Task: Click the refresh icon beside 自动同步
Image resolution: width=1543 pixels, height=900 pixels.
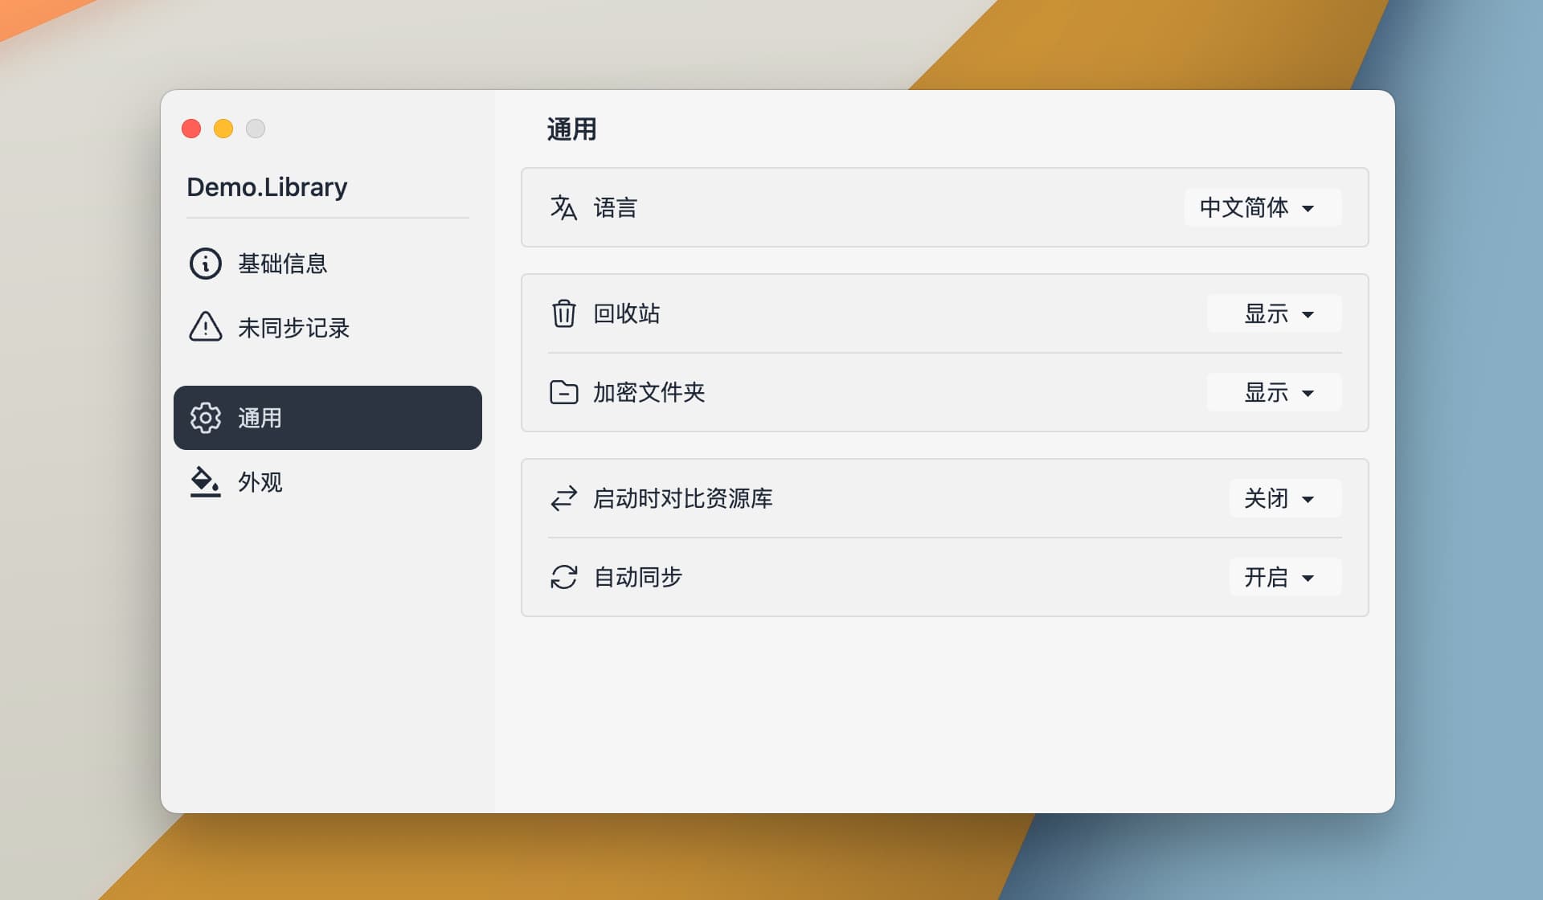Action: click(563, 577)
